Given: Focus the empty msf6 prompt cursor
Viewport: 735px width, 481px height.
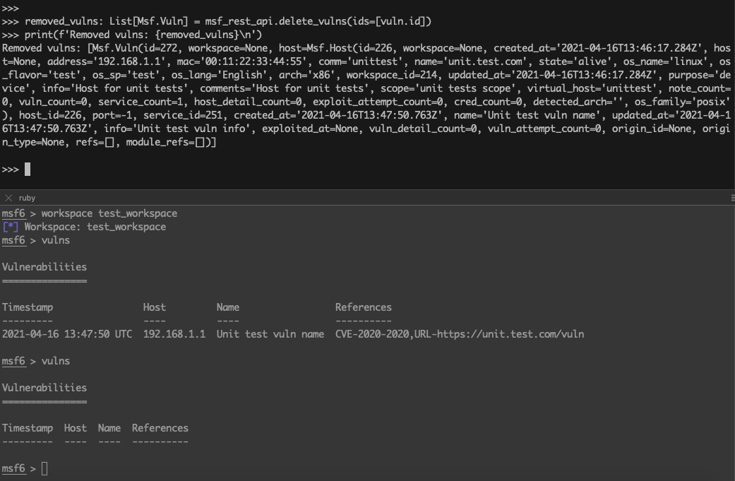Looking at the screenshot, I should [44, 468].
